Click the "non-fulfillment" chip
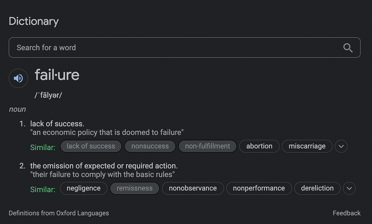The width and height of the screenshot is (372, 224). [208, 146]
